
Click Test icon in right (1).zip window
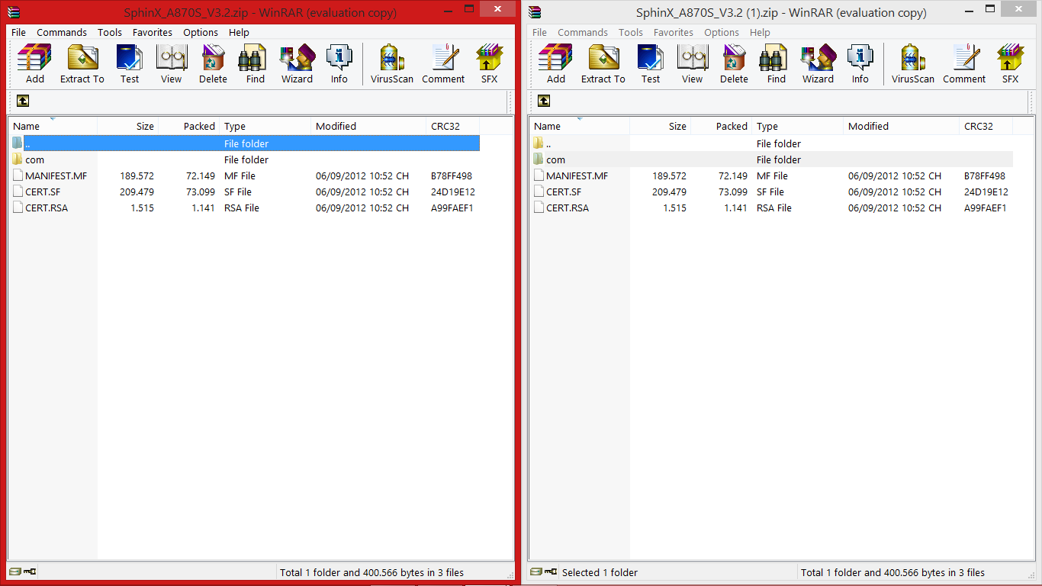point(651,63)
